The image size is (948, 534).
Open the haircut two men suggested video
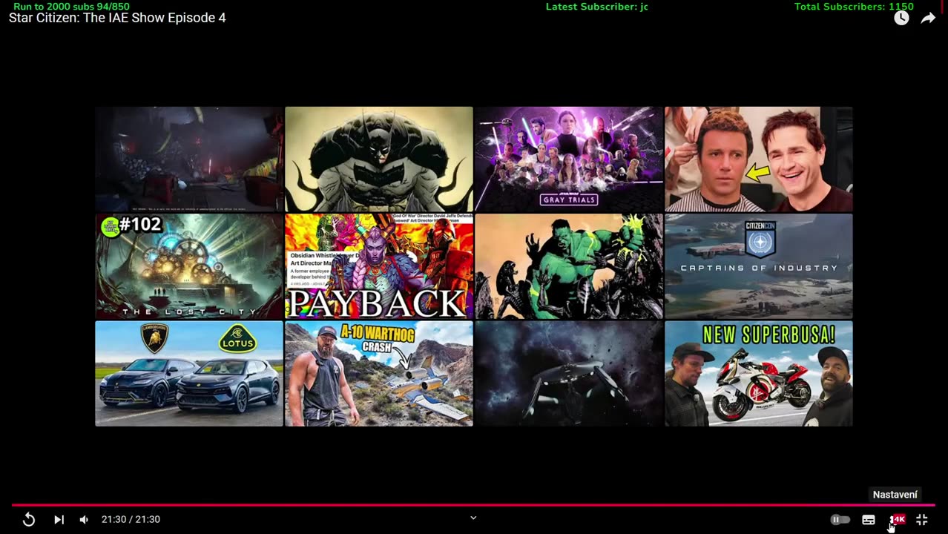(x=759, y=159)
